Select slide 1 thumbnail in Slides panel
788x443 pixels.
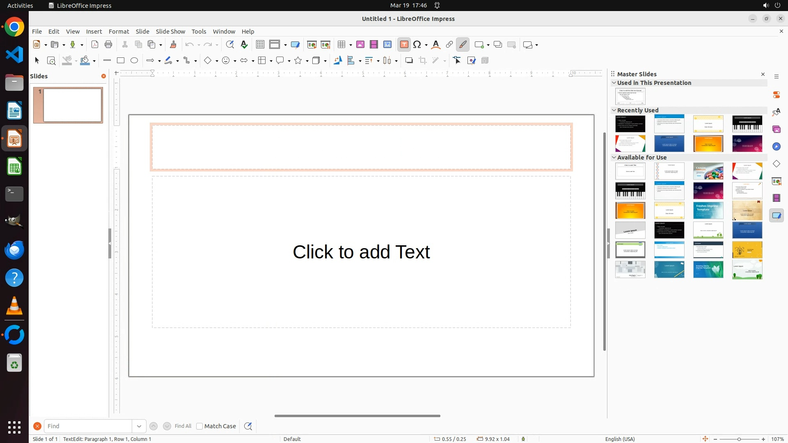(73, 105)
